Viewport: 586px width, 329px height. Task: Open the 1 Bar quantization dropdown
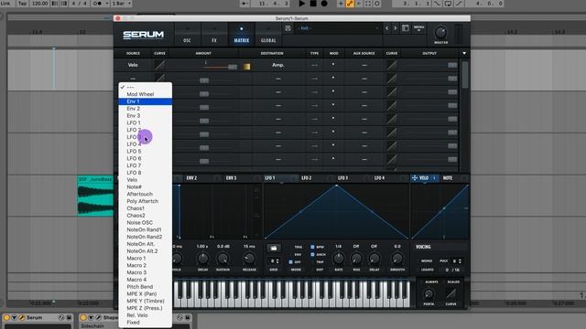click(x=122, y=4)
